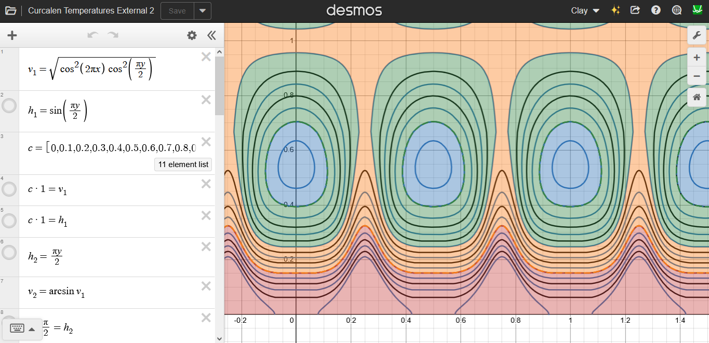Reset graph to default home view
The height and width of the screenshot is (343, 709).
(x=697, y=97)
